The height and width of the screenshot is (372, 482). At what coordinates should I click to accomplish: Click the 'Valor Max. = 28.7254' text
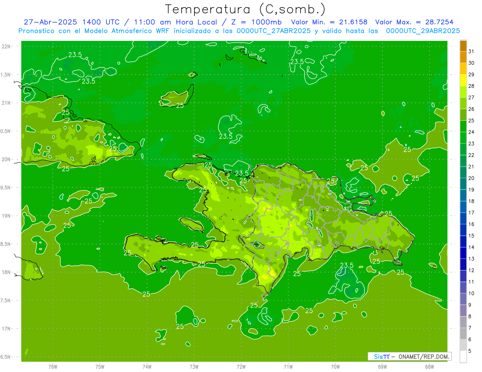[x=415, y=22]
